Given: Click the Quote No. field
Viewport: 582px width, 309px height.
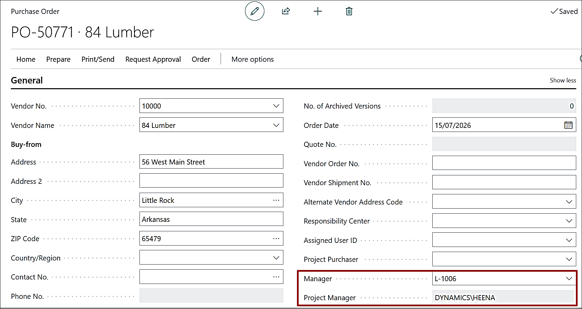Looking at the screenshot, I should (504, 144).
